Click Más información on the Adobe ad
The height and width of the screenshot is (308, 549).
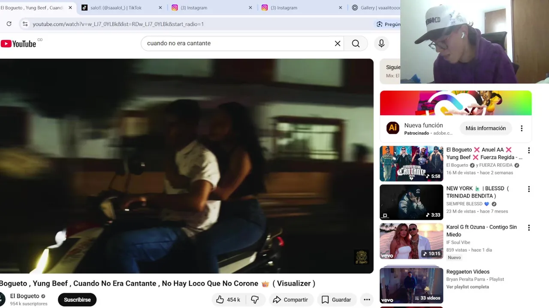486,128
